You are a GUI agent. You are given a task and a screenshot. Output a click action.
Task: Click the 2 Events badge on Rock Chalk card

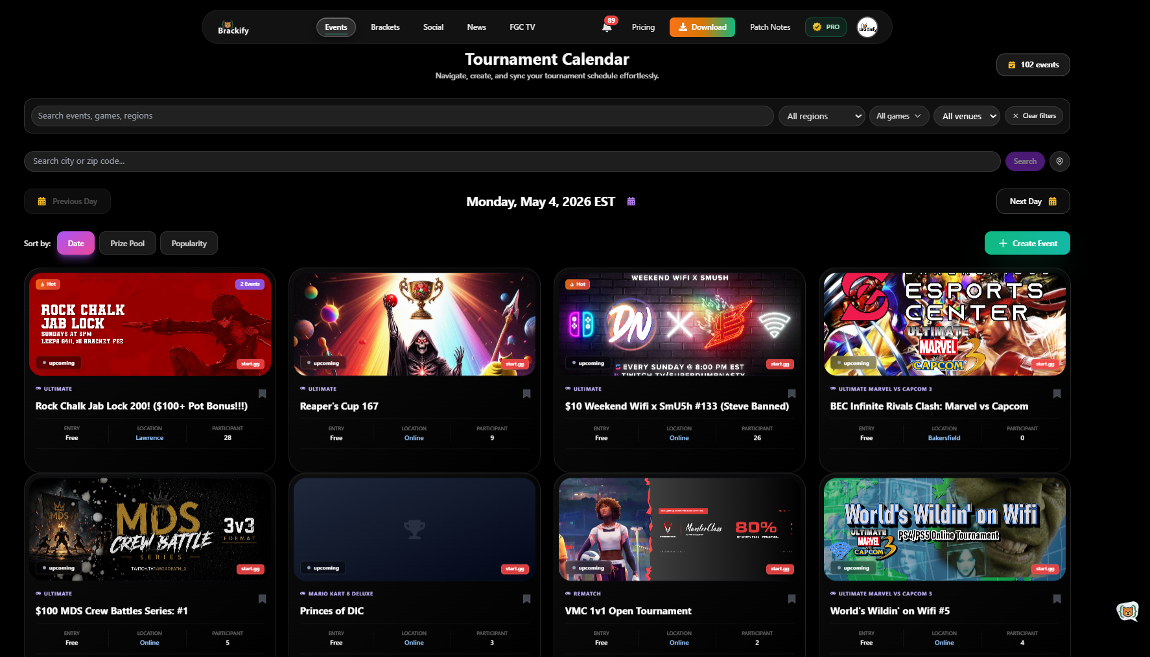250,284
